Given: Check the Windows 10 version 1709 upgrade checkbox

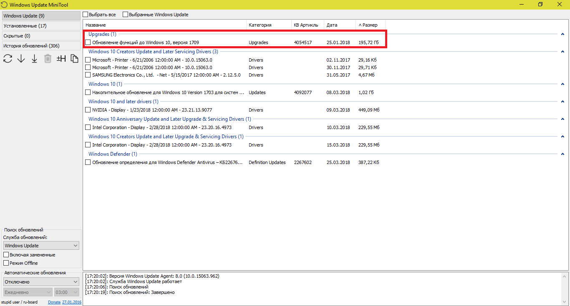Looking at the screenshot, I should [x=88, y=42].
